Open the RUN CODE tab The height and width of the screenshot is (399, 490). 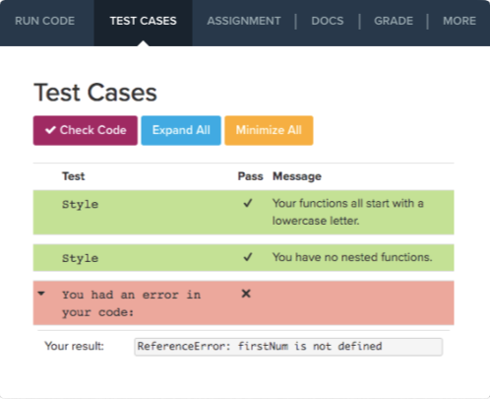[x=45, y=21]
